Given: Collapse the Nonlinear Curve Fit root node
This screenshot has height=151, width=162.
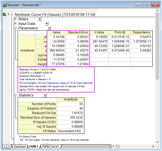Looking at the screenshot, I should (x=12, y=15).
